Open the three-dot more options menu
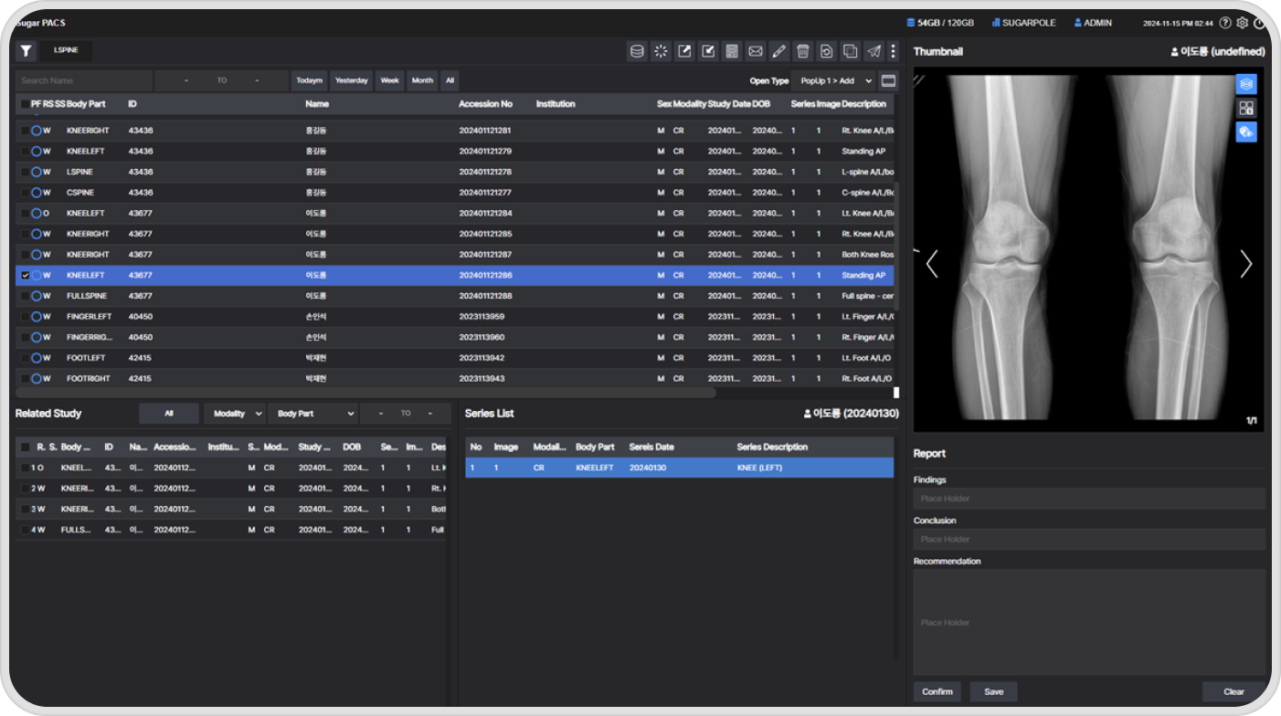 (x=893, y=51)
